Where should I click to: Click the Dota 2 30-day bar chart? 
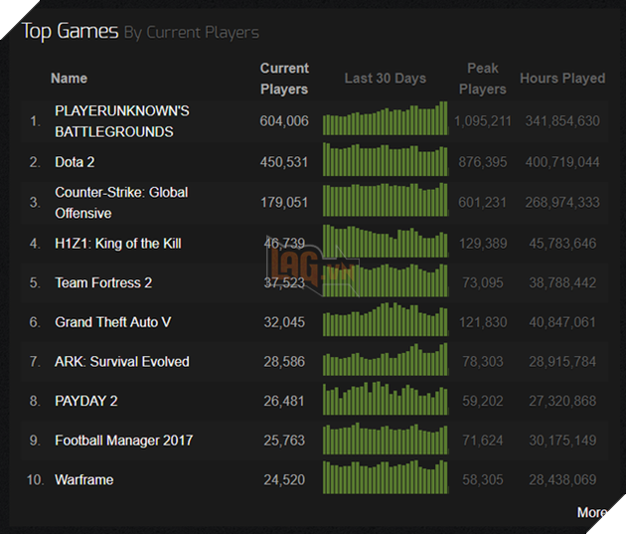pyautogui.click(x=386, y=159)
